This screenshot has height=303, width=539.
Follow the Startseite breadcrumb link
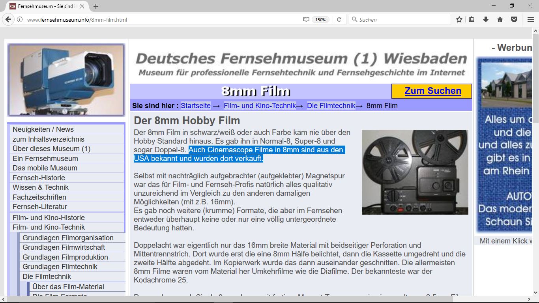196,106
